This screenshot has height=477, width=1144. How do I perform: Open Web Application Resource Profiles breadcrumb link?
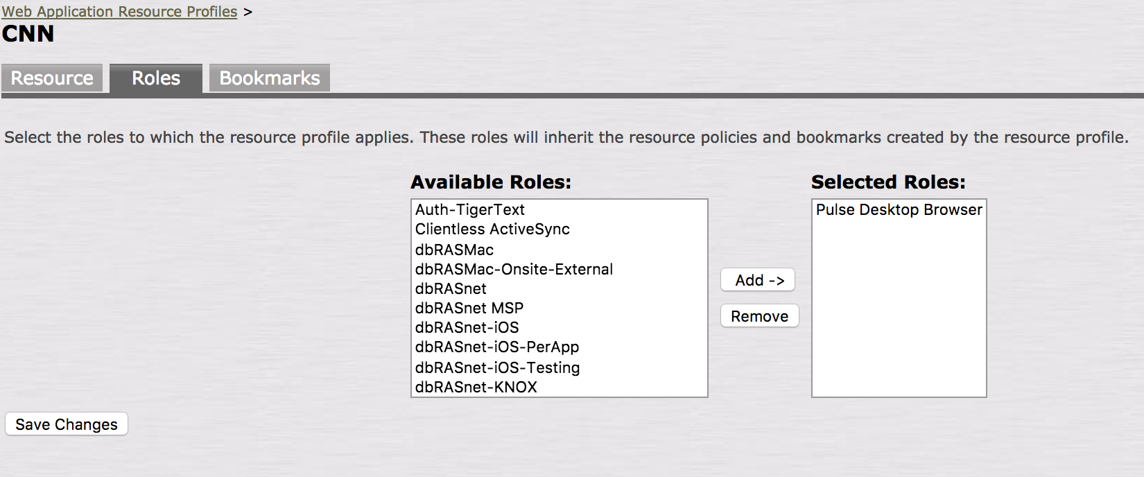pyautogui.click(x=119, y=12)
